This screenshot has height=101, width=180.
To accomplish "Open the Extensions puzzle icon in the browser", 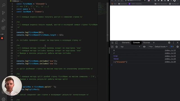I will (168, 1).
